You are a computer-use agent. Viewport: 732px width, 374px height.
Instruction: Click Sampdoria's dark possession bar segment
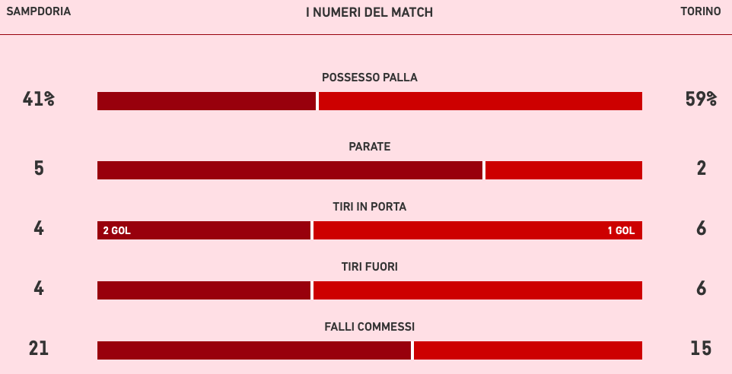[x=206, y=101]
